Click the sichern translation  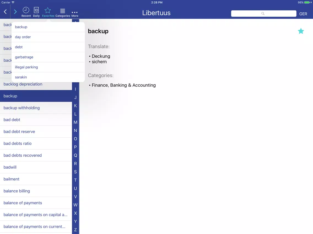[x=99, y=62]
